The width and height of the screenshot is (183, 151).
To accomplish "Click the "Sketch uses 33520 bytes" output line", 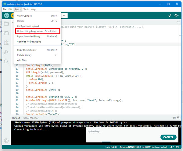I will [71, 122].
